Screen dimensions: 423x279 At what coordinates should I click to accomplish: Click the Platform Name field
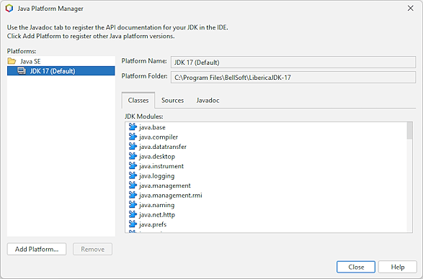tap(293, 63)
